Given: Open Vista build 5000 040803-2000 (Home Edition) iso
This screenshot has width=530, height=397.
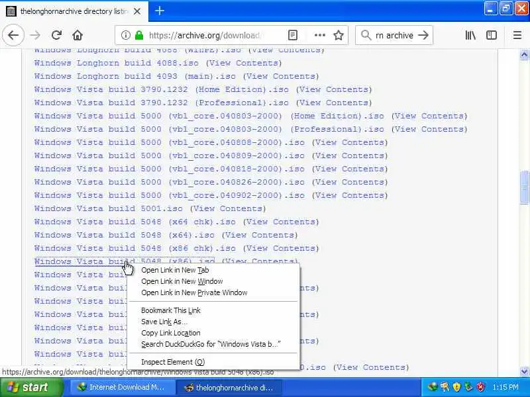Looking at the screenshot, I should (x=209, y=116).
